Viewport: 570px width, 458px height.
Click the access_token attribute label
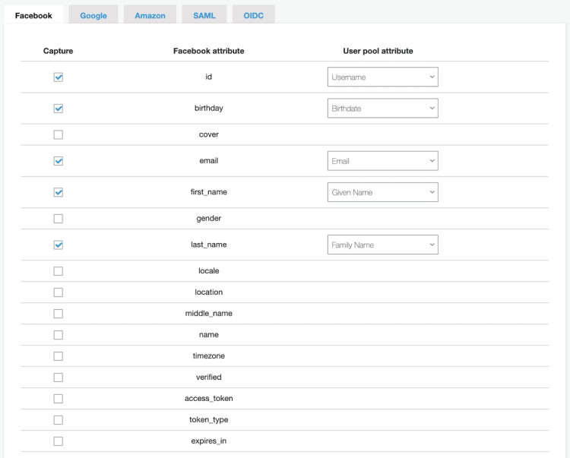209,399
